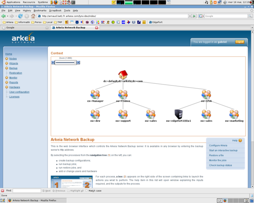Click Monitor the jobs link
This screenshot has width=254, height=203.
click(218, 160)
